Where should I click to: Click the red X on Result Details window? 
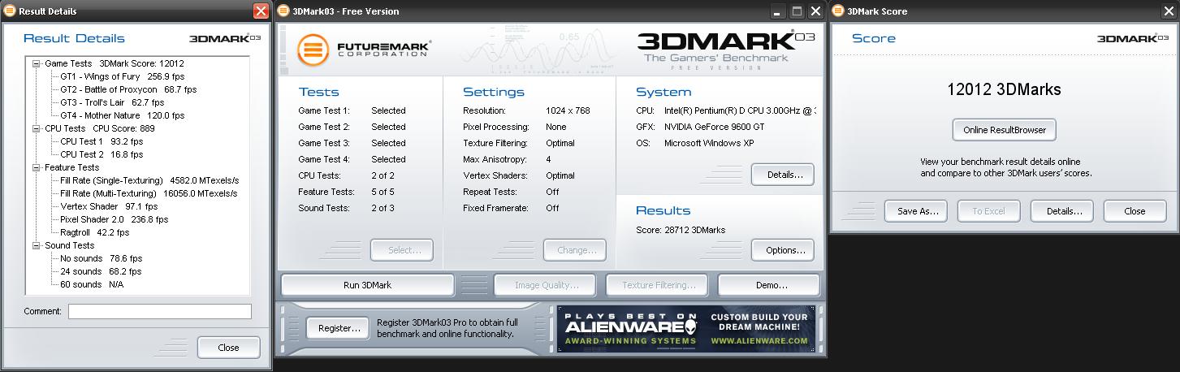pos(261,11)
